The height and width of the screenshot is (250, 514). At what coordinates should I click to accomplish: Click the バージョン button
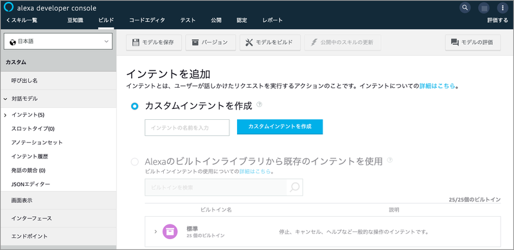tap(211, 42)
